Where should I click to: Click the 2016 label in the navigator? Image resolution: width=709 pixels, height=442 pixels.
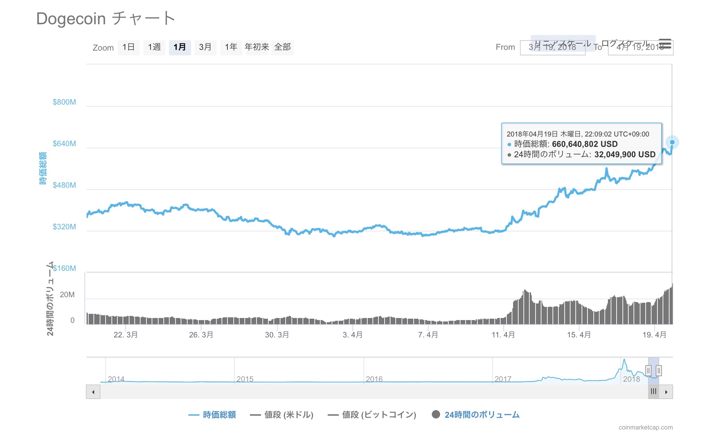[x=374, y=379]
